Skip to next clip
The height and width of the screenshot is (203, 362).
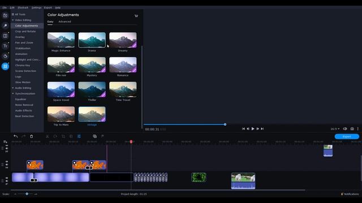pyautogui.click(x=262, y=129)
